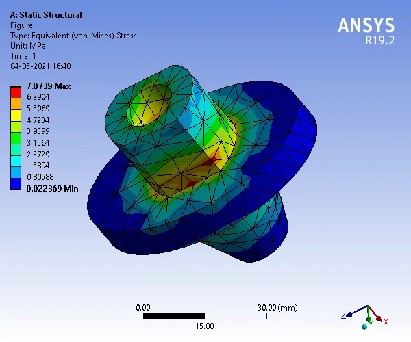Click the 0.80588 legend value

pos(40,177)
